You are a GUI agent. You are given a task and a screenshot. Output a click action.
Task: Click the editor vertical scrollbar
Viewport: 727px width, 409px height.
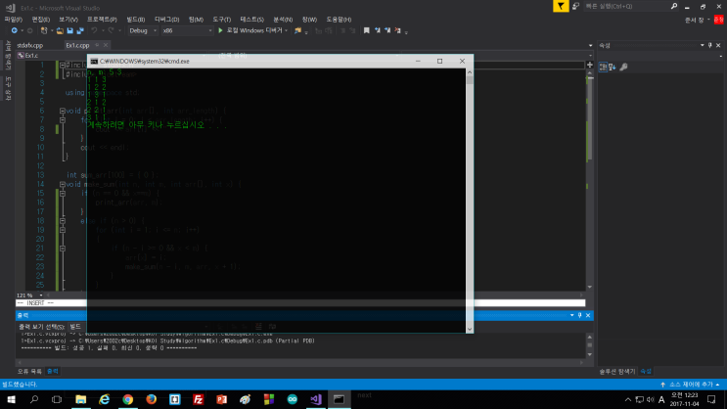590,178
